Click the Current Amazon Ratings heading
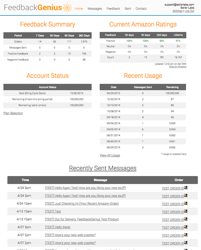Screen dimensions: 201x250 click(143, 24)
